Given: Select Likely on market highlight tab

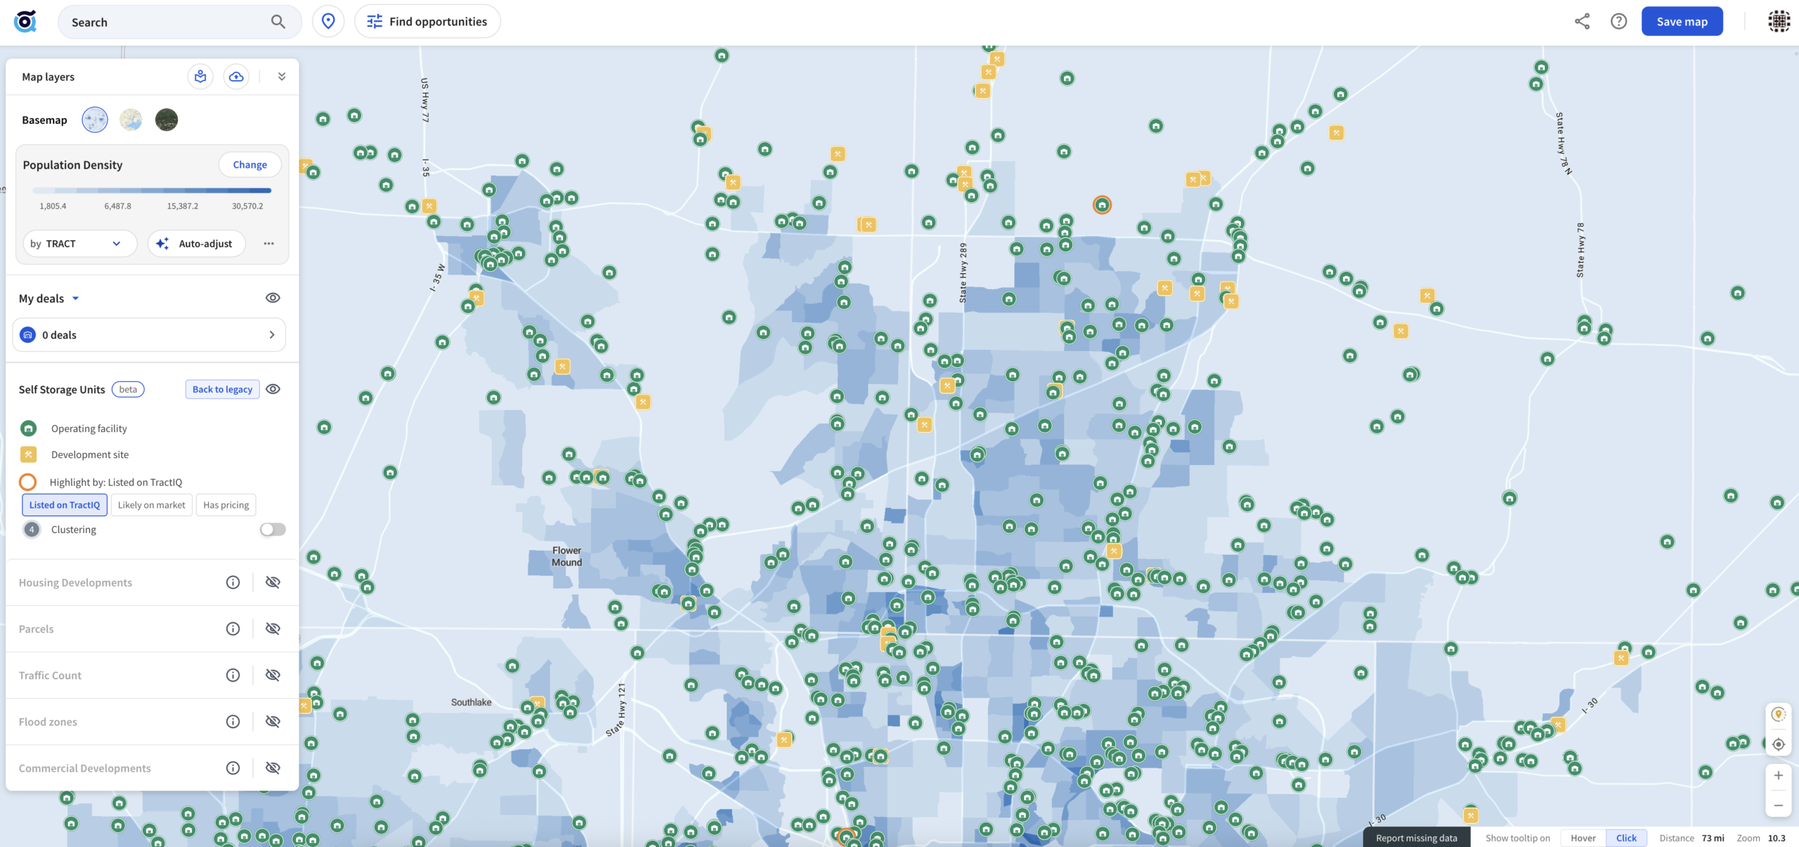Looking at the screenshot, I should (152, 505).
